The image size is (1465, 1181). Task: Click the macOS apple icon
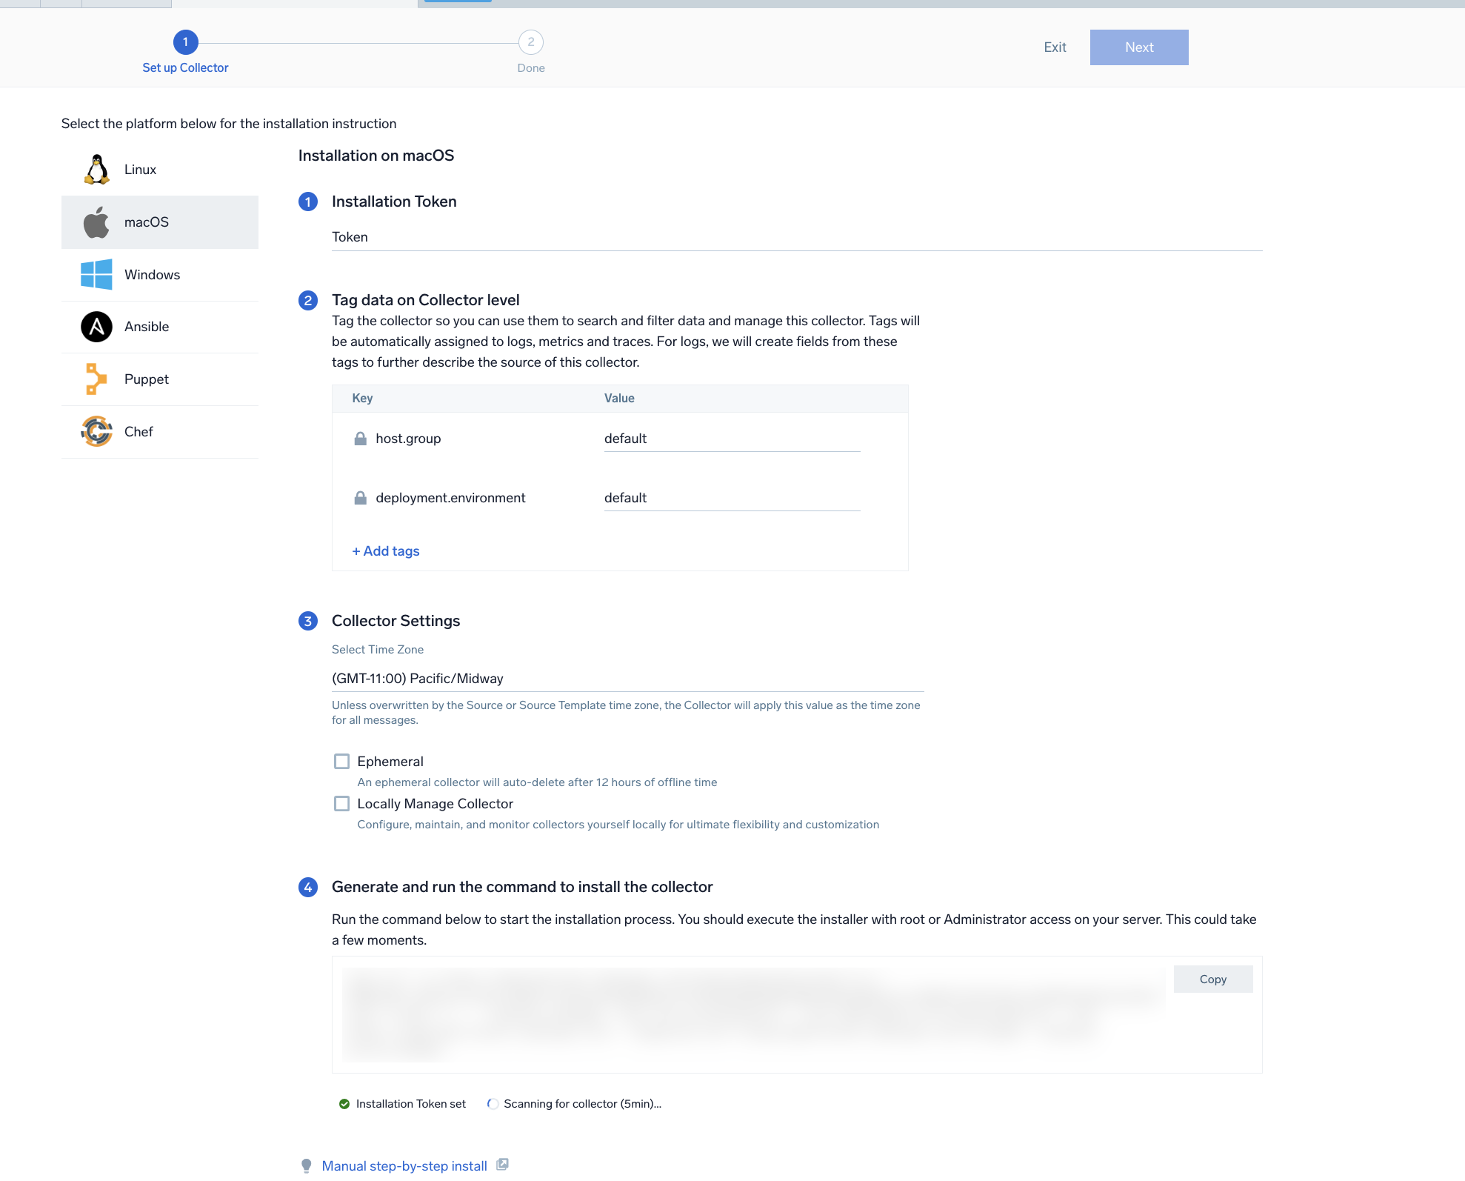tap(96, 222)
